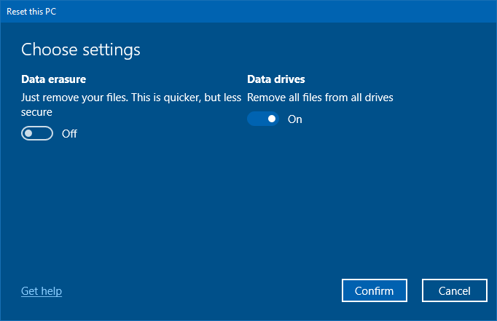
Task: Click the Confirm button
Action: tap(374, 290)
